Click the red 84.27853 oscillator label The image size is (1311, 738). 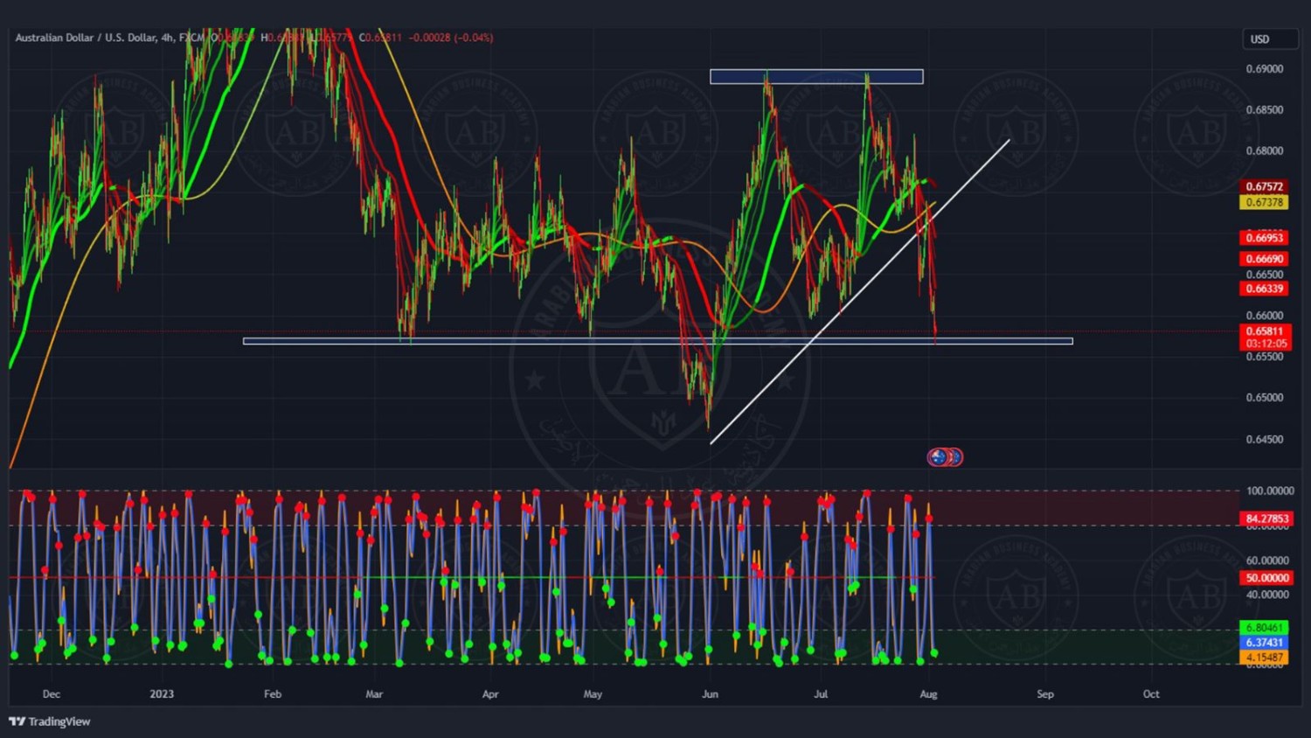[1266, 519]
